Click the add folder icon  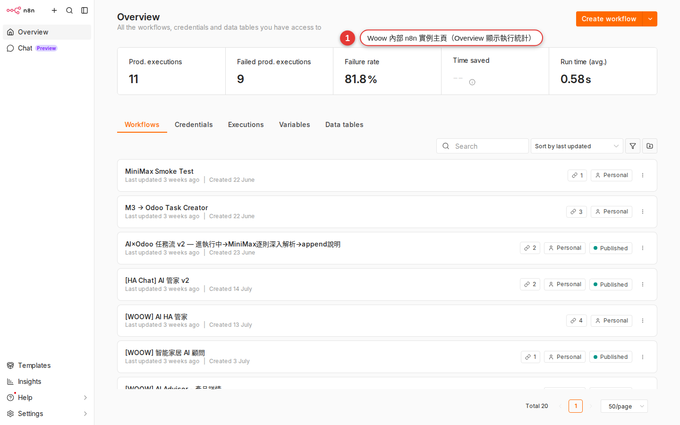click(x=650, y=146)
